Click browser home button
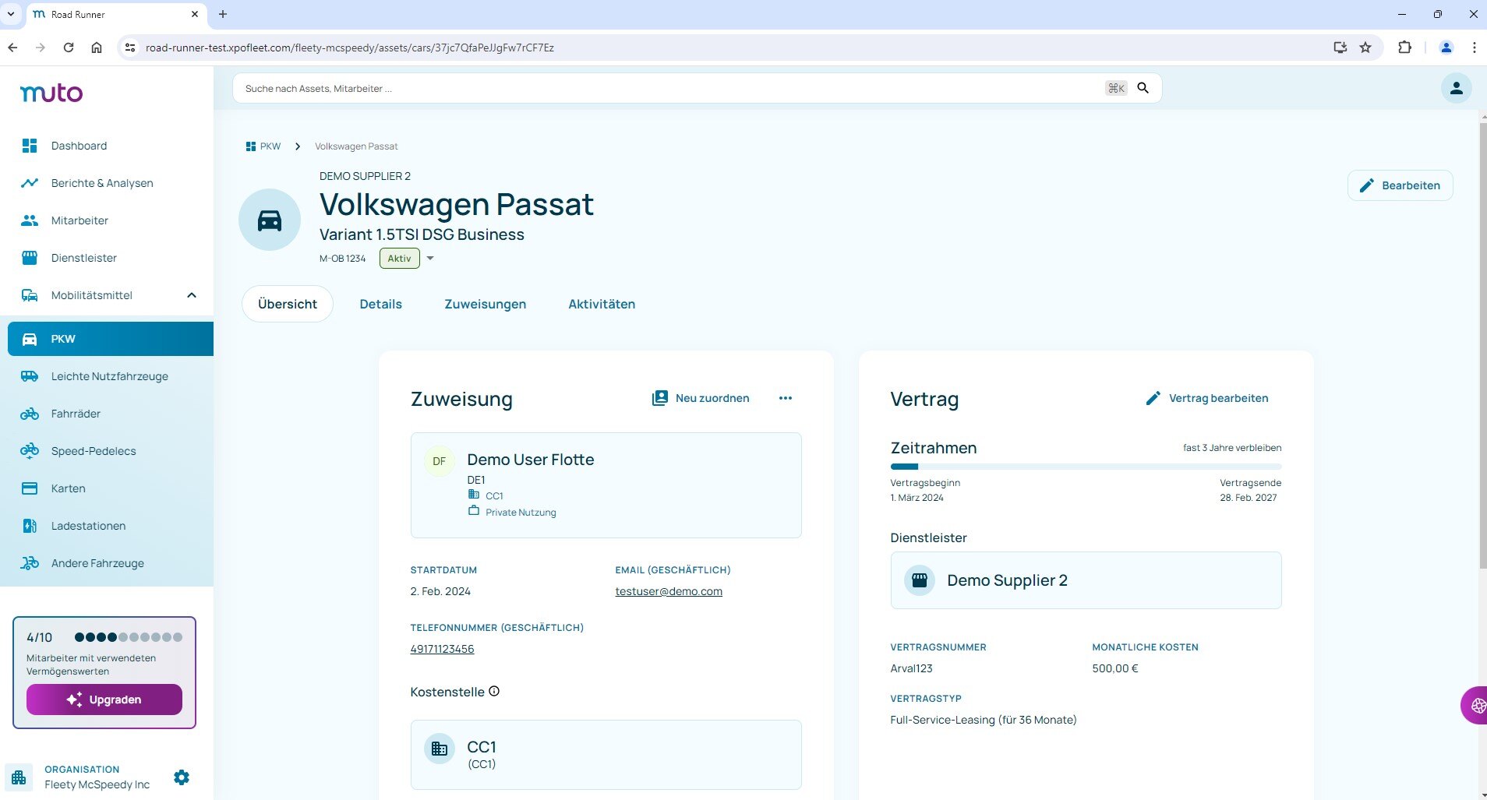 [97, 48]
